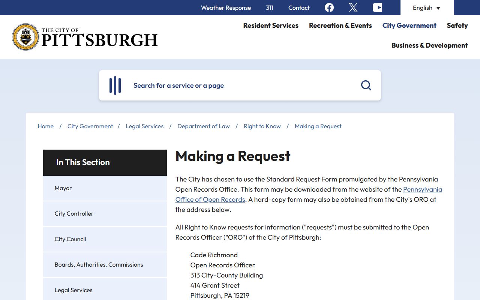Open the Business & Development menu
480x300 pixels.
(x=430, y=45)
